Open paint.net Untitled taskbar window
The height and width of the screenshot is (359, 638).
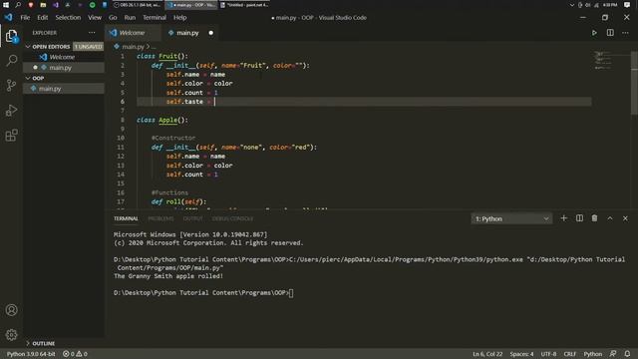pyautogui.click(x=245, y=5)
